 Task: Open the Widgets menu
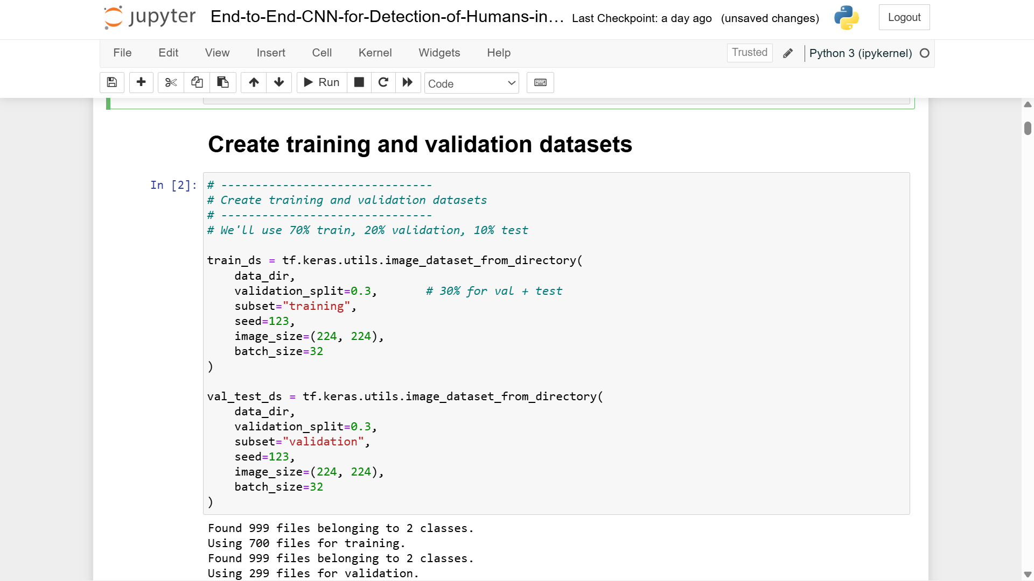439,53
